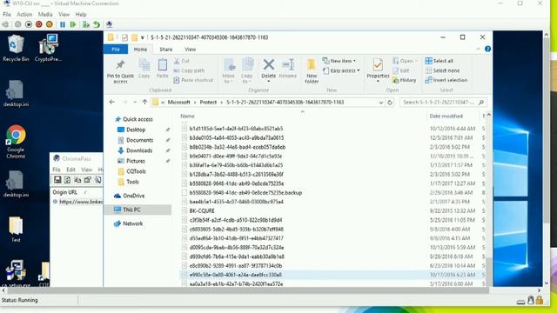The image size is (557, 313).
Task: Click the Origin URL column header in ChromePass
Action: click(x=64, y=192)
